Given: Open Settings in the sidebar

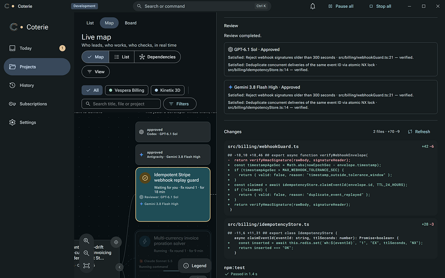Looking at the screenshot, I should [x=37, y=122].
